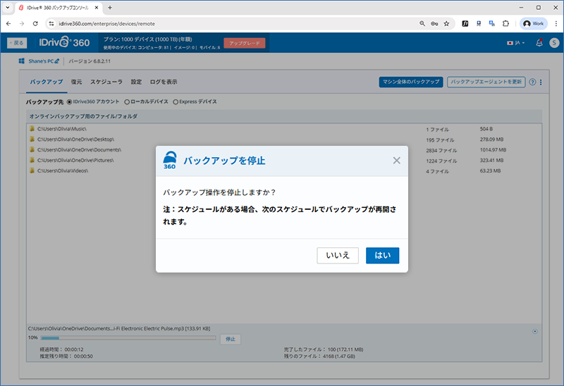
Task: Click いいえ to cancel stopping backup
Action: click(x=338, y=255)
